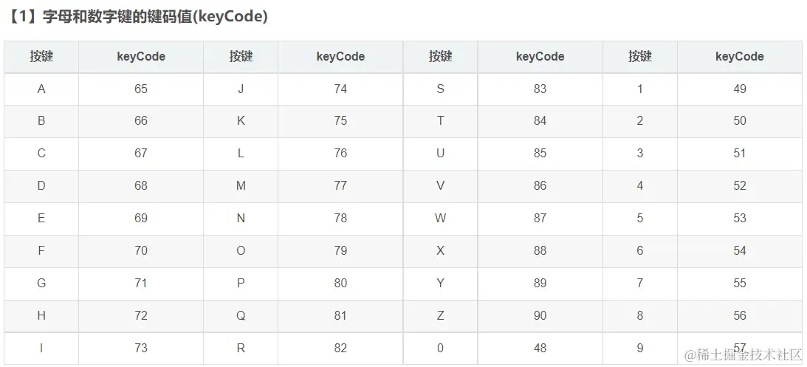Select the keyCode 48 cell
This screenshot has width=807, height=367.
point(540,348)
